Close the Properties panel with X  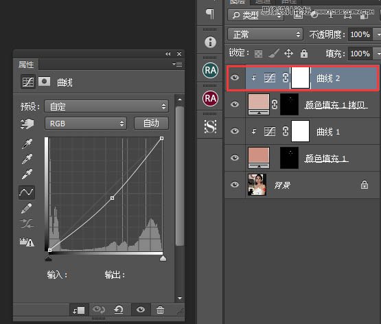click(x=179, y=54)
